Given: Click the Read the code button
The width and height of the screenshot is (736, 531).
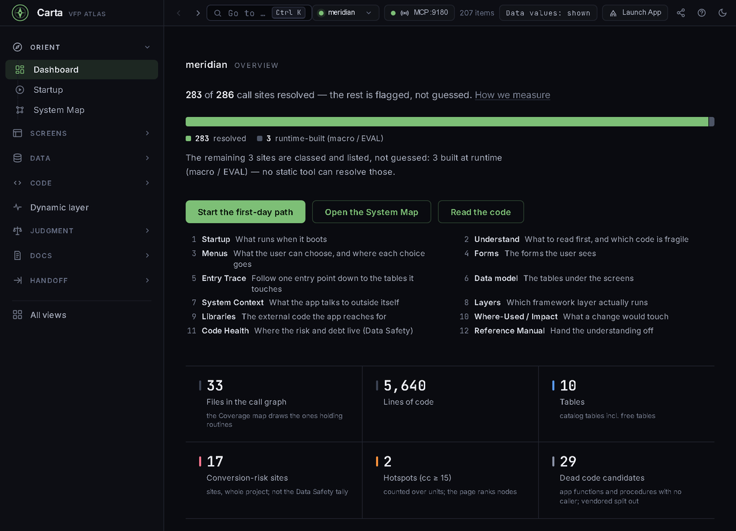Looking at the screenshot, I should point(480,212).
